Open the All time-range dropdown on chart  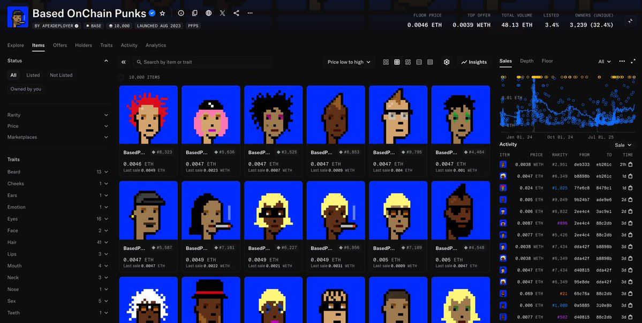tap(605, 62)
